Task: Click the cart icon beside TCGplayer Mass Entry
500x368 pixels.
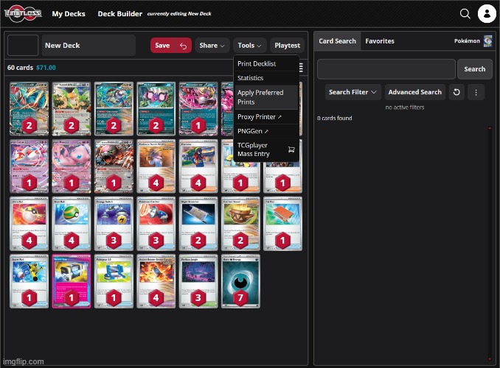Action: point(291,149)
